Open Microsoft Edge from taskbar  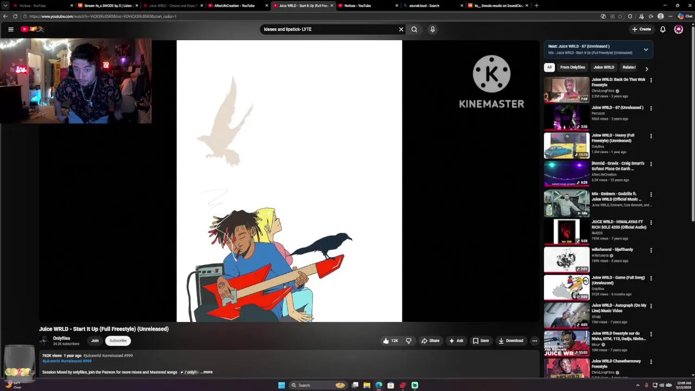[378, 386]
